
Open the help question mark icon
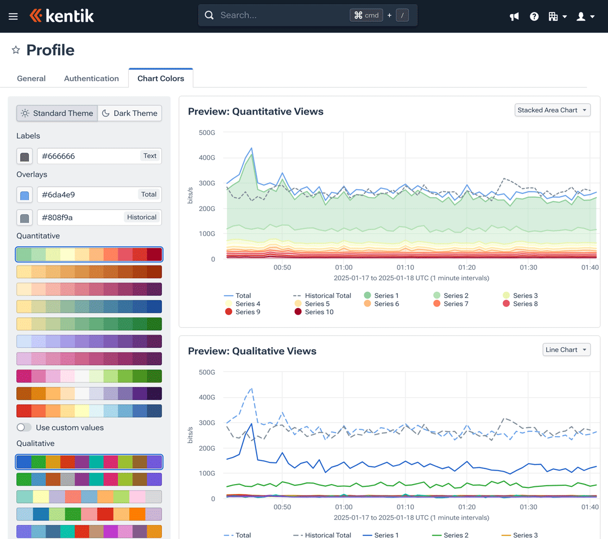pyautogui.click(x=534, y=16)
